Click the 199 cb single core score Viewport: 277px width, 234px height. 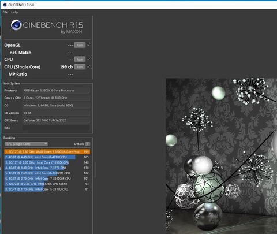(66, 67)
